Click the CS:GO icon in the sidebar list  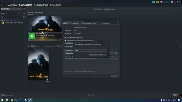coord(3,23)
